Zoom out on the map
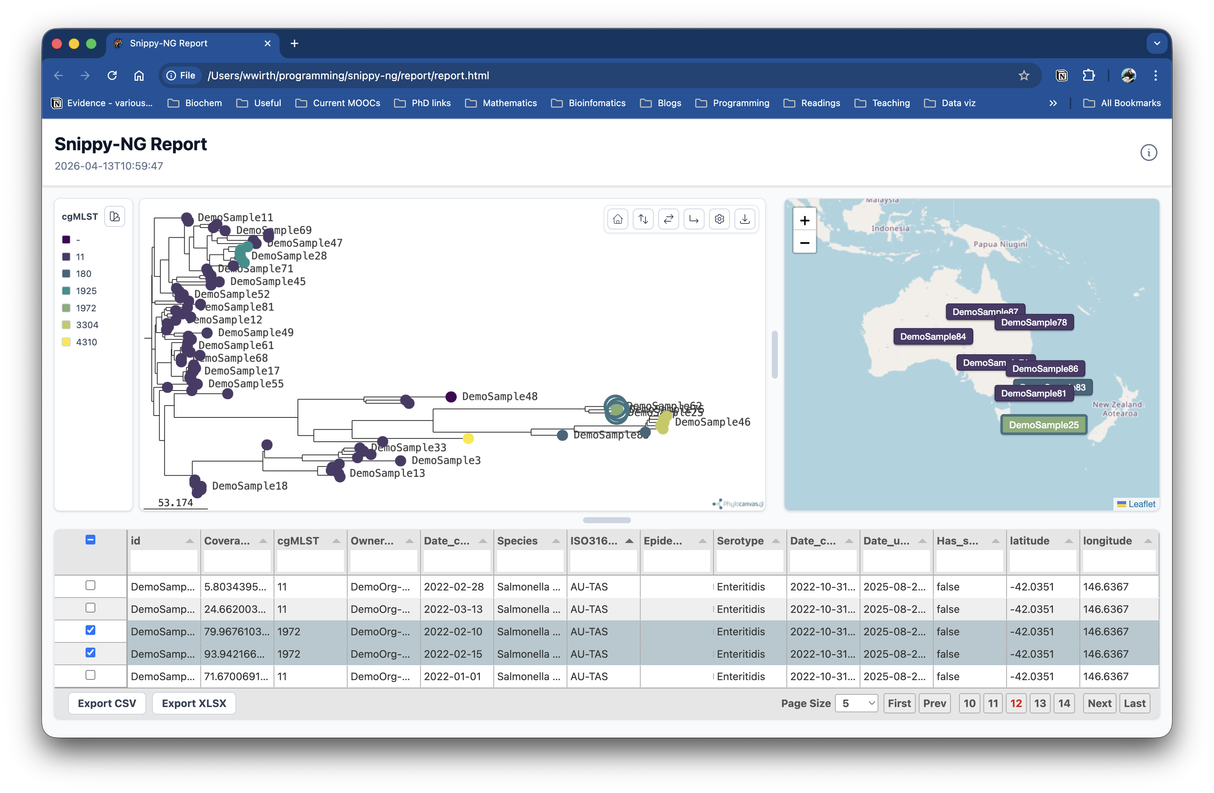 click(804, 243)
